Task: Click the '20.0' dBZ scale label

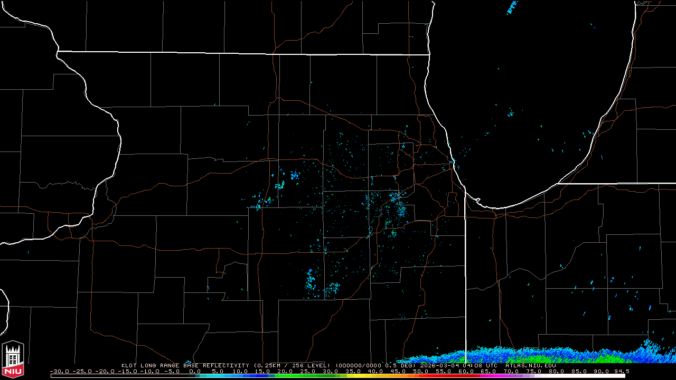Action: tap(285, 371)
